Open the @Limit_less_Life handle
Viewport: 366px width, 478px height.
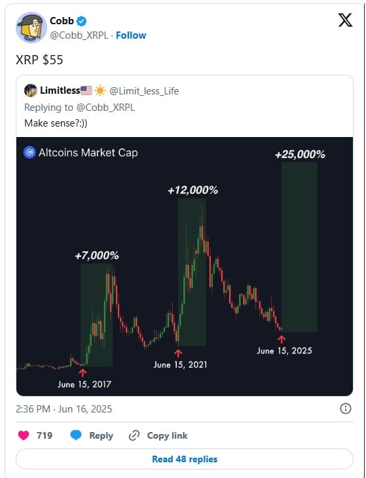click(x=144, y=91)
